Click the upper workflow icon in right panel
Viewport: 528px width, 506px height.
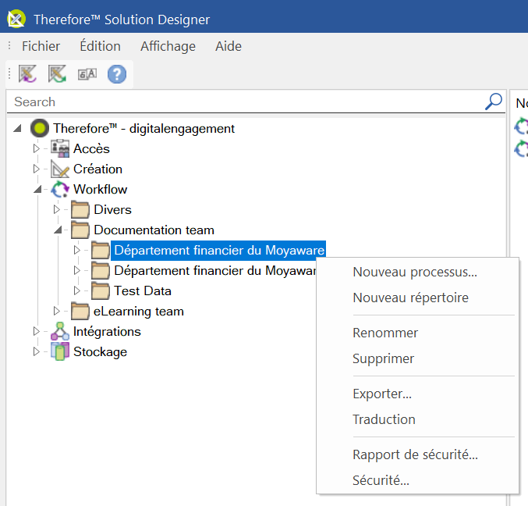point(521,126)
